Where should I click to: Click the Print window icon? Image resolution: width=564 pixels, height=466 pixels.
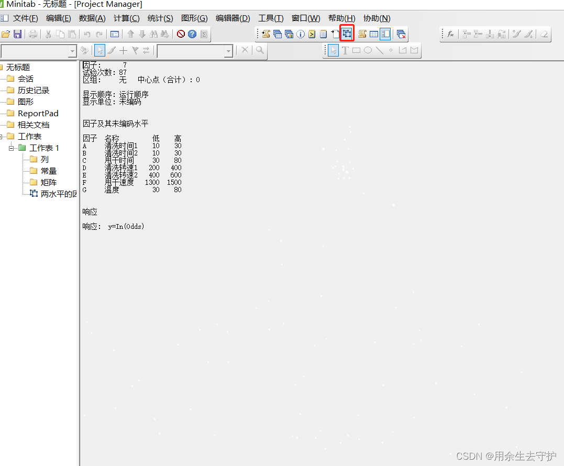33,34
